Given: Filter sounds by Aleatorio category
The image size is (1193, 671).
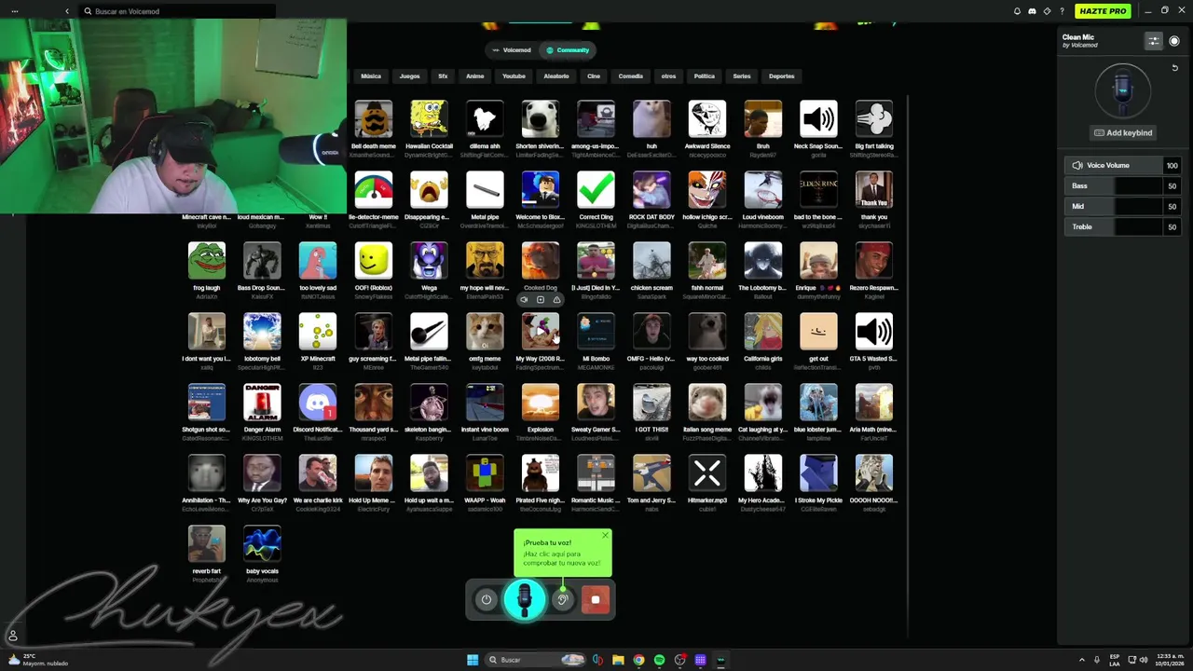Looking at the screenshot, I should pyautogui.click(x=556, y=76).
